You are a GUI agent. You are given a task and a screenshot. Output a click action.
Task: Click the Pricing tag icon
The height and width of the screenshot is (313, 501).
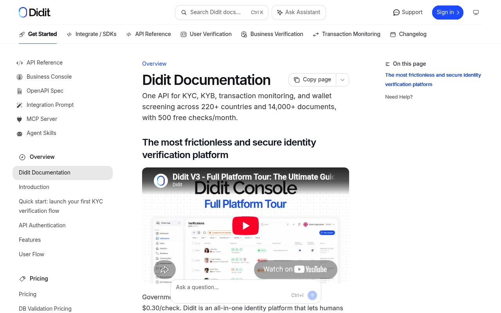[22, 279]
